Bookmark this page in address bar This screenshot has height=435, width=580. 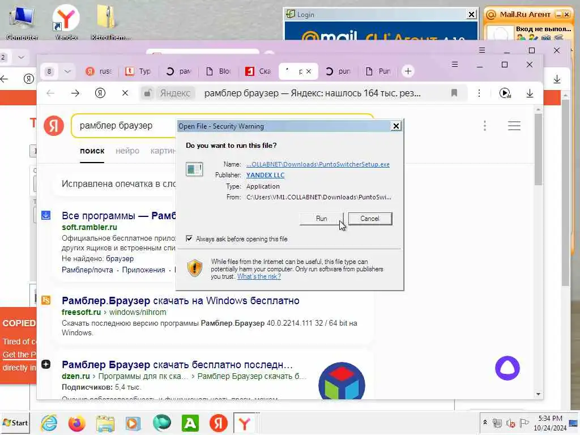pyautogui.click(x=454, y=93)
